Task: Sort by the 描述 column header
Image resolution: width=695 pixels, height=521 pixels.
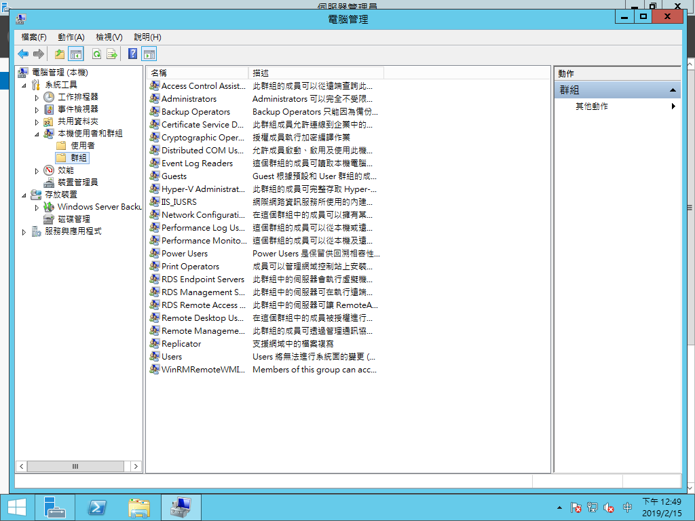Action: 316,73
